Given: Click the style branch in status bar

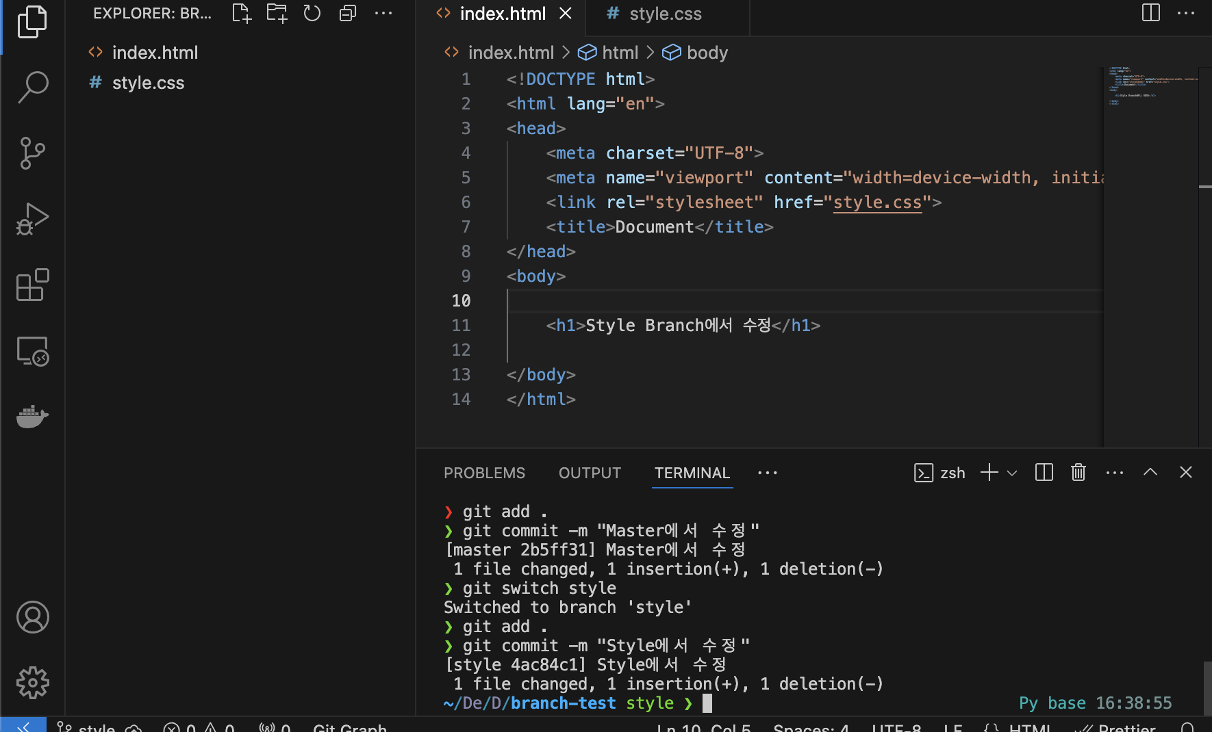Looking at the screenshot, I should coord(85,727).
